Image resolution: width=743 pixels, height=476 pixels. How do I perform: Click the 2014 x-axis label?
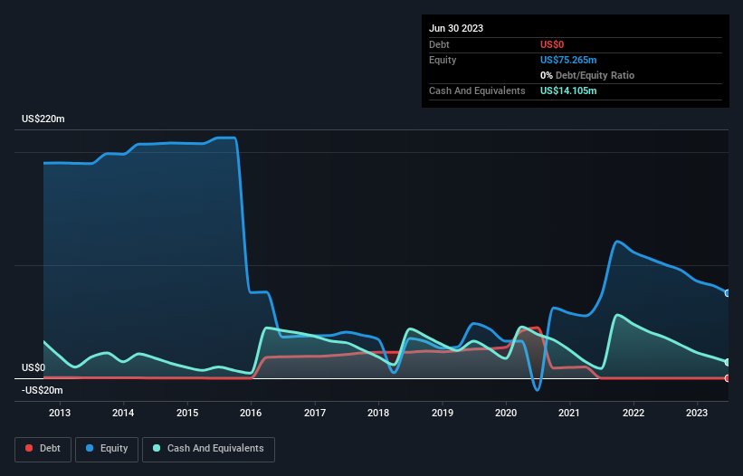point(123,413)
